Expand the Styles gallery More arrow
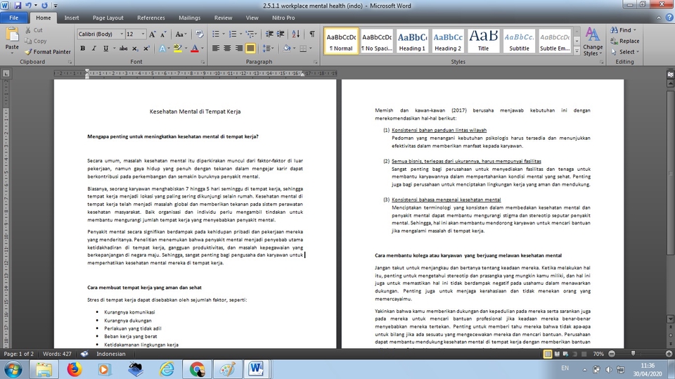Image resolution: width=675 pixels, height=379 pixels. pyautogui.click(x=577, y=51)
